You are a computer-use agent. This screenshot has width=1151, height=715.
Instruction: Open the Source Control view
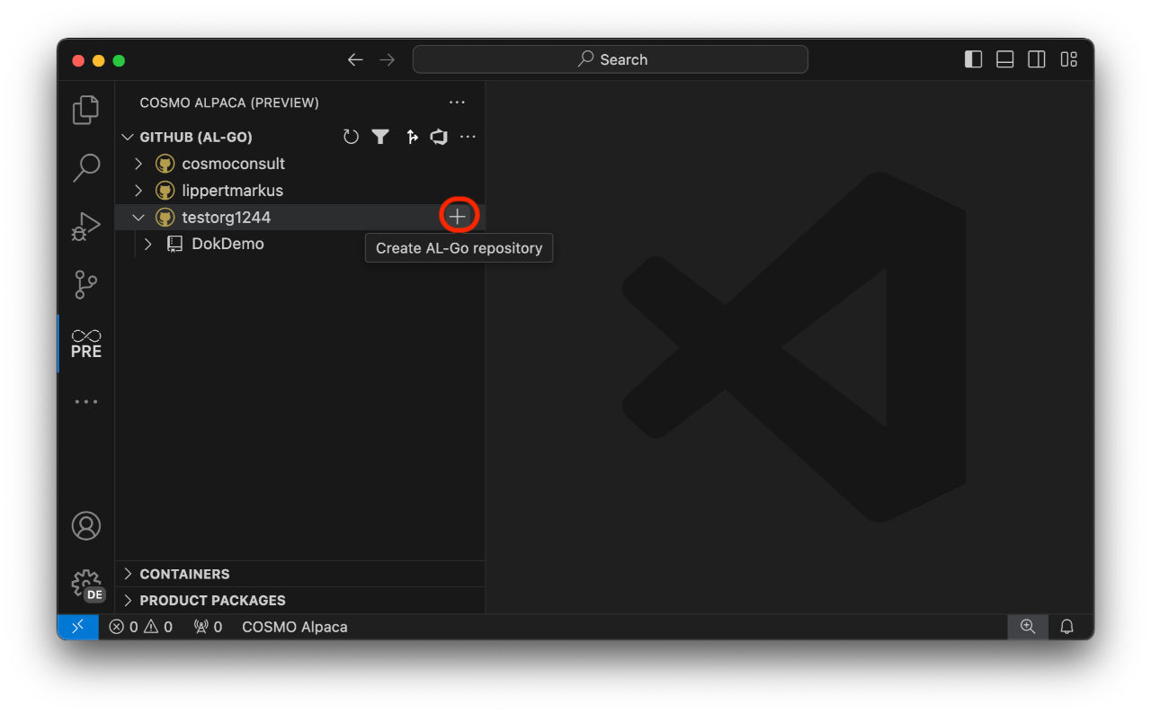click(x=85, y=284)
